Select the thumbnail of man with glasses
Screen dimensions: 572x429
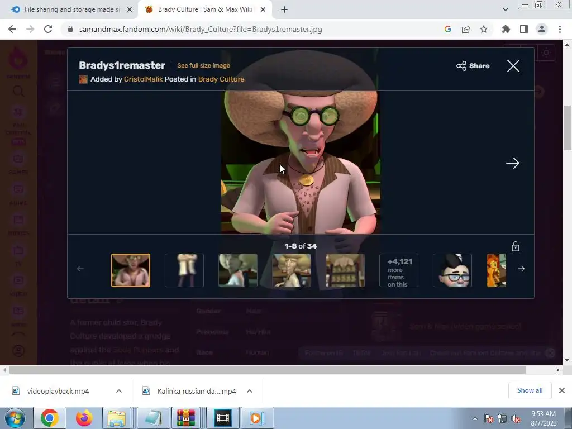[x=452, y=270]
